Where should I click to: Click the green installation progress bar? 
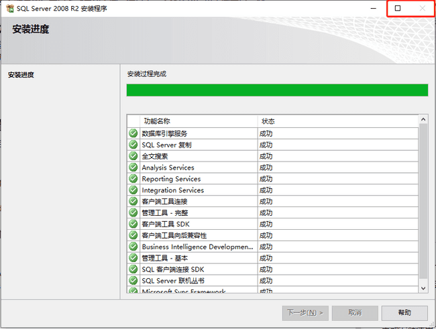click(277, 90)
